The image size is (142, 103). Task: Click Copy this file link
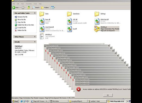(21, 22)
